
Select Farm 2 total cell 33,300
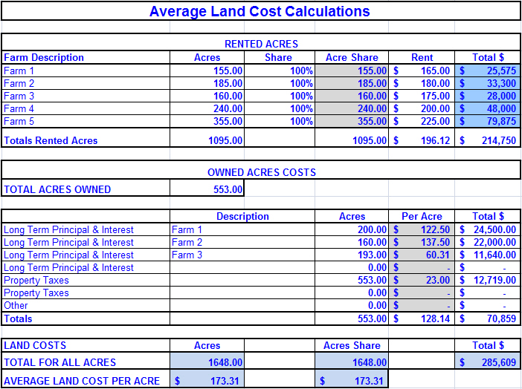[x=487, y=83]
